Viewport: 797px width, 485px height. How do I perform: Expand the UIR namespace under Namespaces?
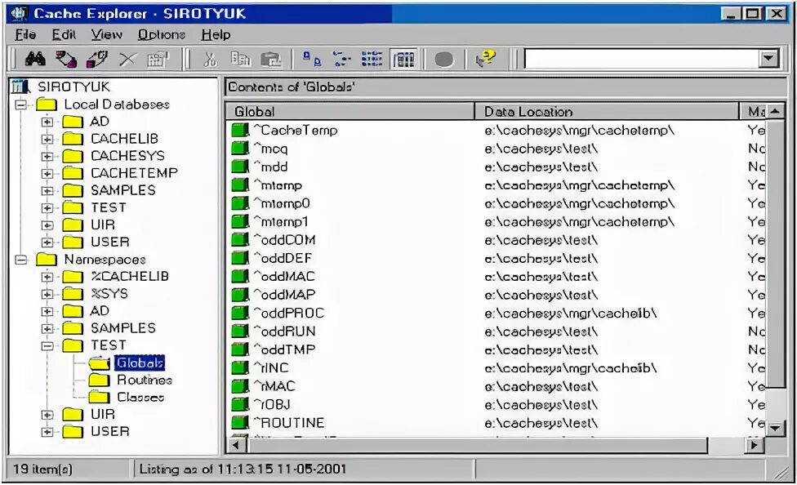[x=47, y=414]
